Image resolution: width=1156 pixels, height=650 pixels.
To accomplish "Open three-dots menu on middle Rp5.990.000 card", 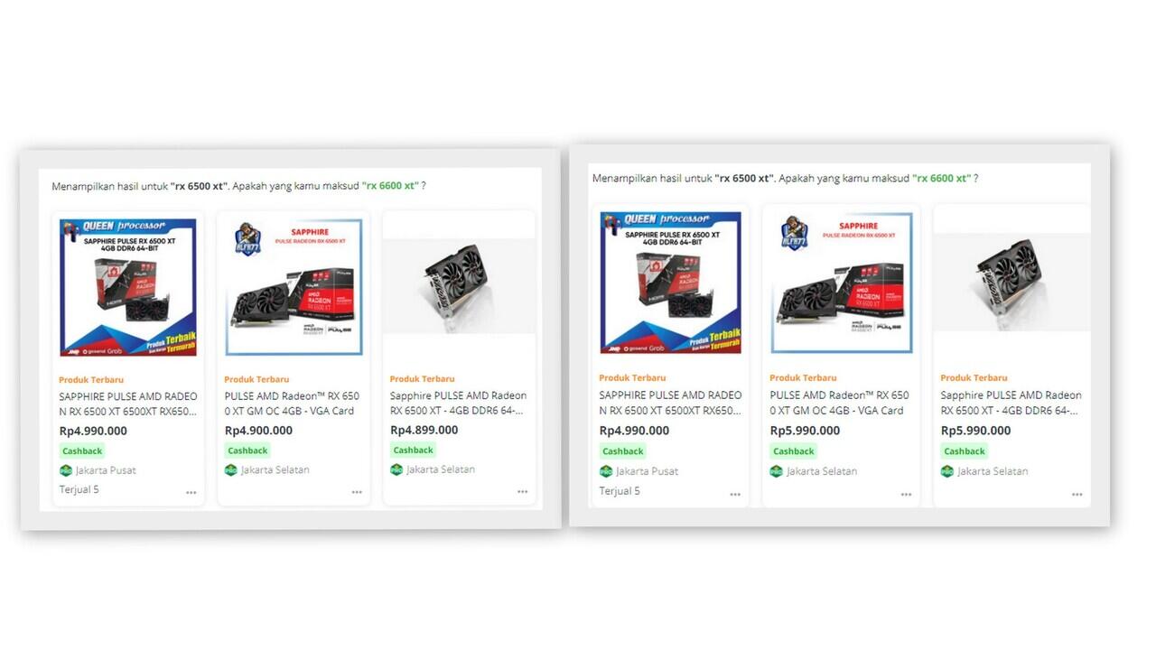I will (906, 495).
